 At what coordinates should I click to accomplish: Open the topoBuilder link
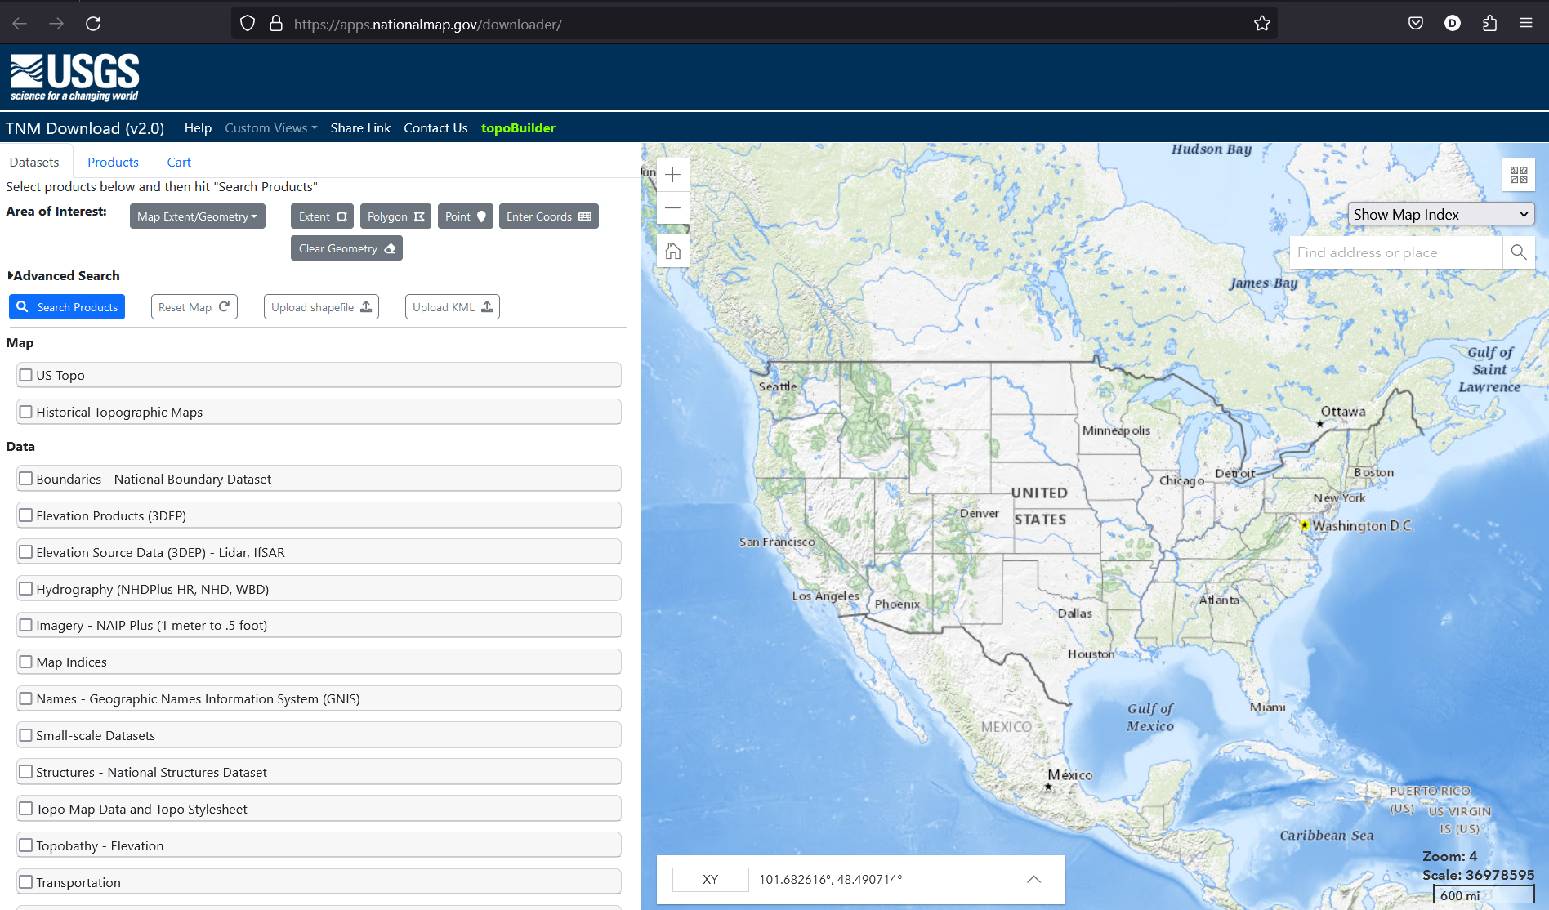coord(518,128)
